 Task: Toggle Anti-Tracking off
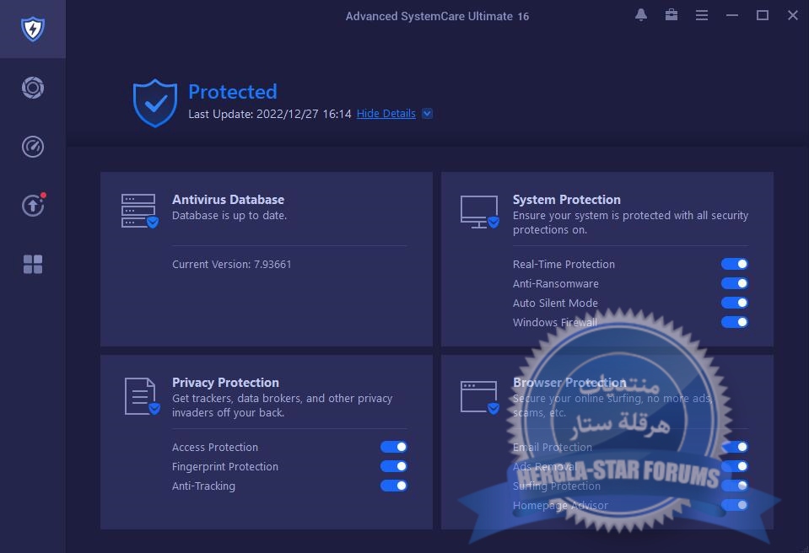coord(394,486)
